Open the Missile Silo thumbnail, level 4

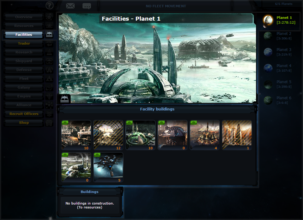[205, 135]
